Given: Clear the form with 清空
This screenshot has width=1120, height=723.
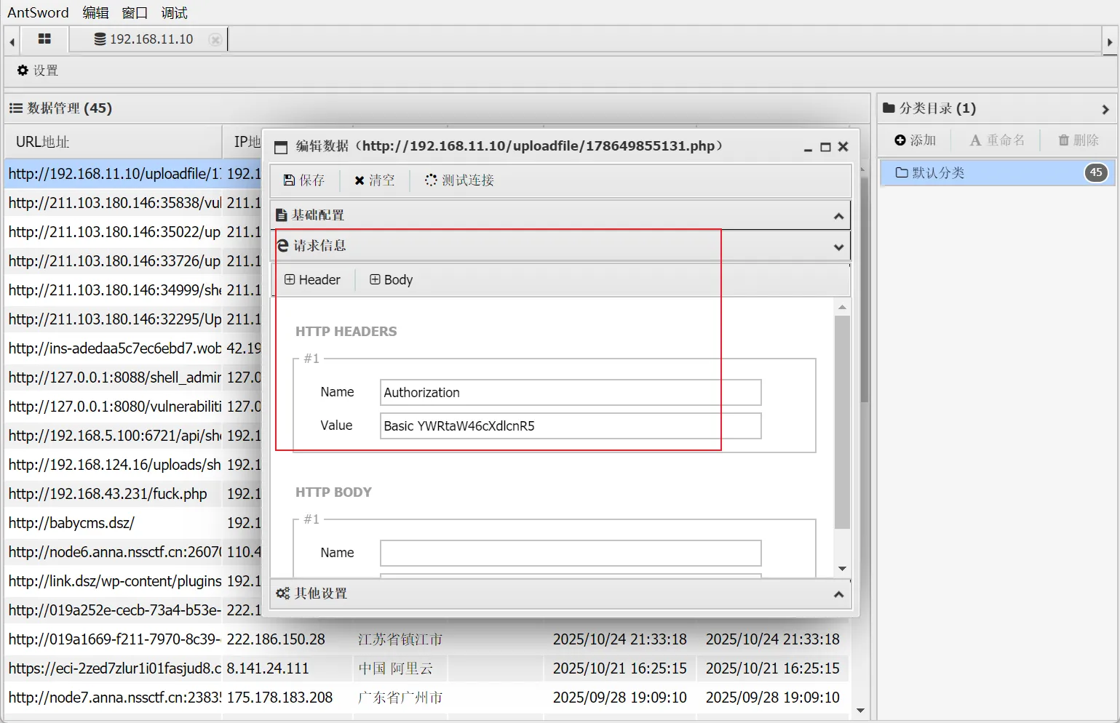Looking at the screenshot, I should (x=374, y=180).
